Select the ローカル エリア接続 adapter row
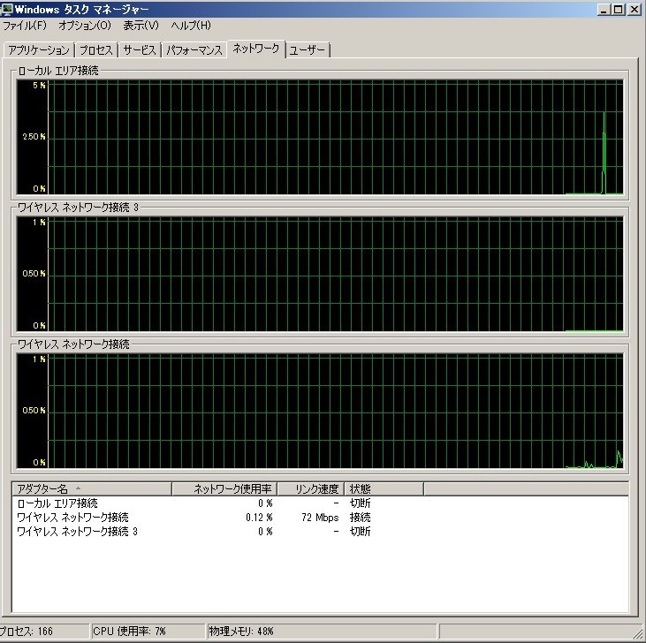 [x=320, y=503]
